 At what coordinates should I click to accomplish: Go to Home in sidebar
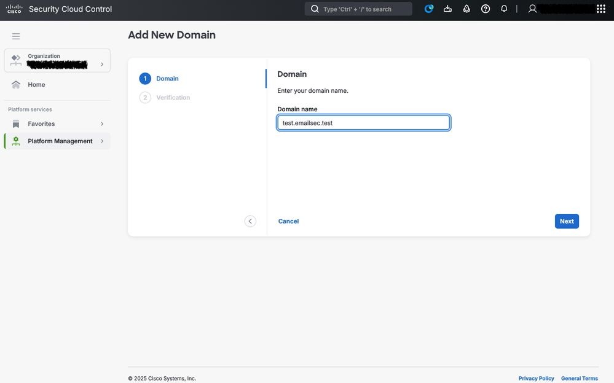(x=36, y=85)
